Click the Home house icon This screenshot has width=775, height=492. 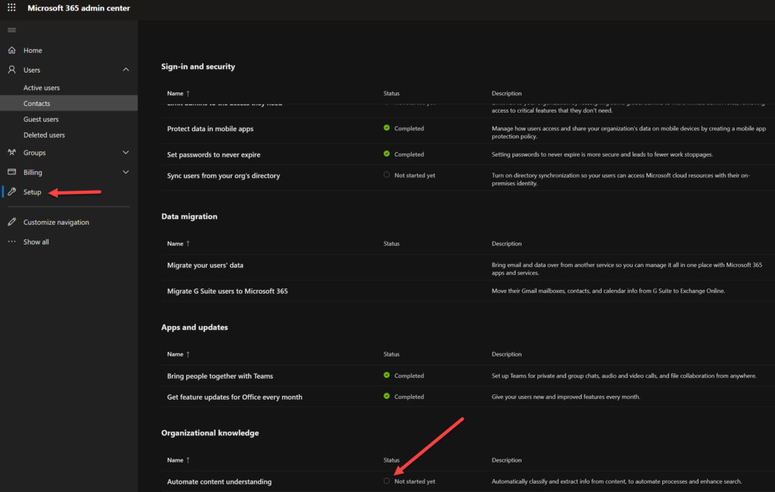(x=12, y=50)
